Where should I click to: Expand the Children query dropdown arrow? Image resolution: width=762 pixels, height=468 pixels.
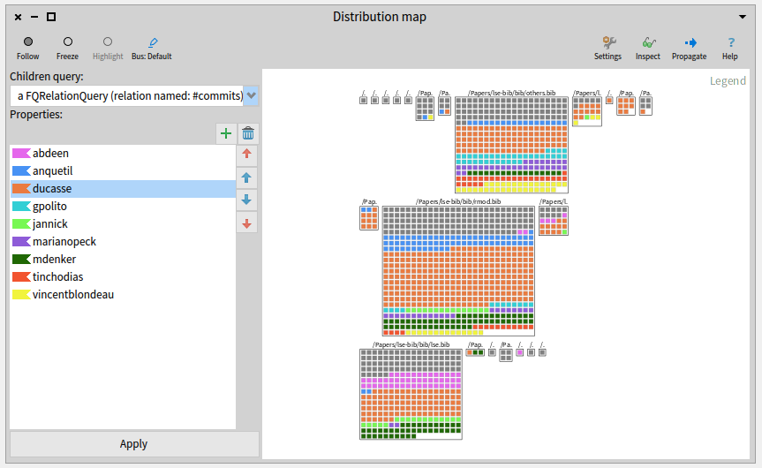click(x=252, y=95)
